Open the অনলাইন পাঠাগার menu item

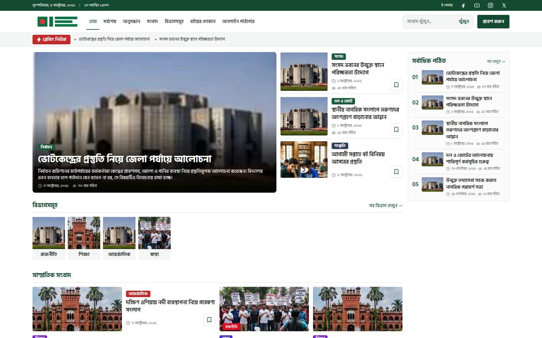238,21
